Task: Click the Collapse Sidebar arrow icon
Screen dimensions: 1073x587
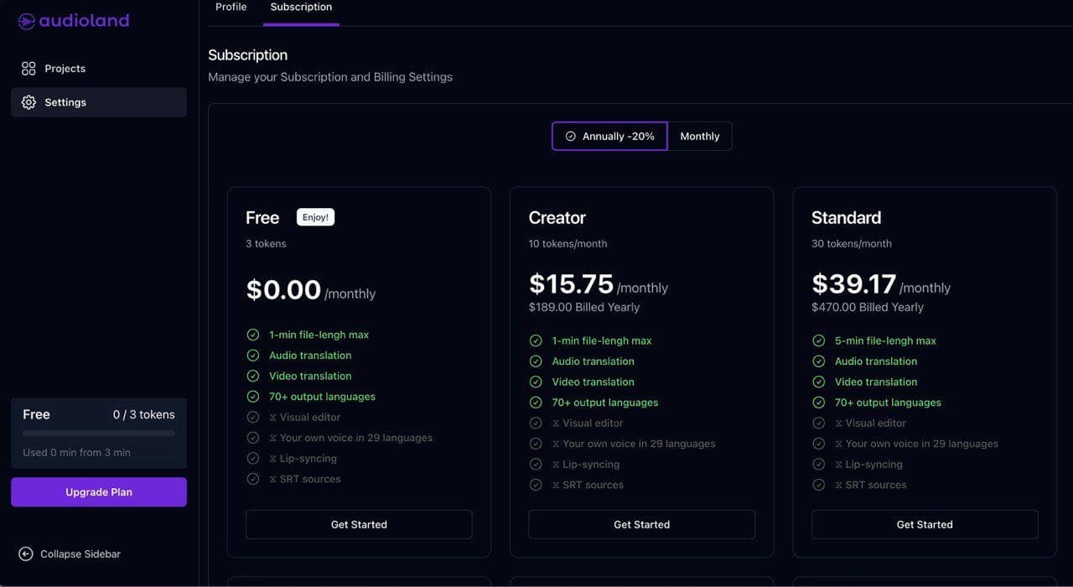Action: pyautogui.click(x=26, y=554)
